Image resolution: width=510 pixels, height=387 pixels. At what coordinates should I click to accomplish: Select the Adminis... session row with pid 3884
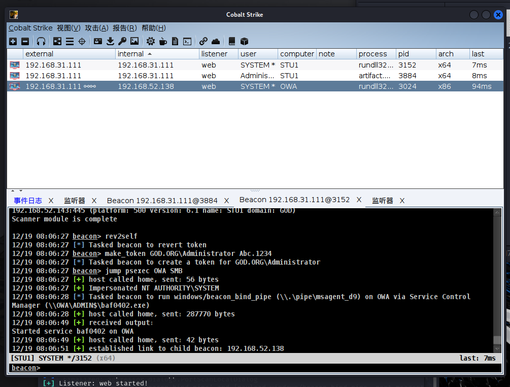[255, 76]
